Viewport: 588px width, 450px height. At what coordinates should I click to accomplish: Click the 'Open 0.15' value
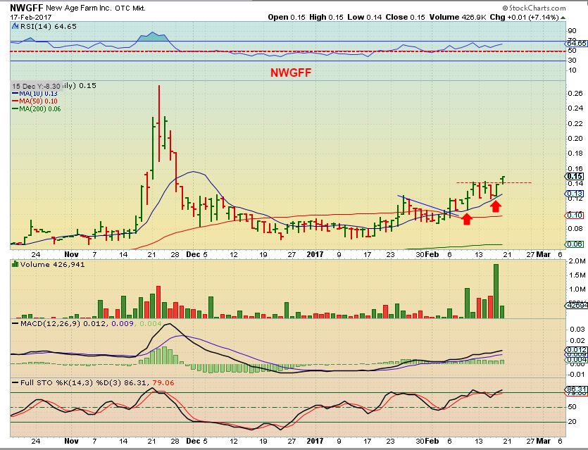pos(287,17)
